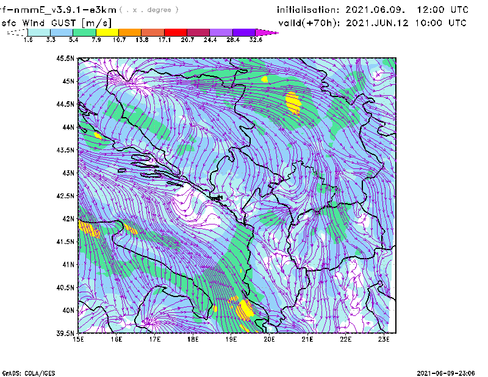
Task: Click the red legend color swatch
Action: (176, 32)
